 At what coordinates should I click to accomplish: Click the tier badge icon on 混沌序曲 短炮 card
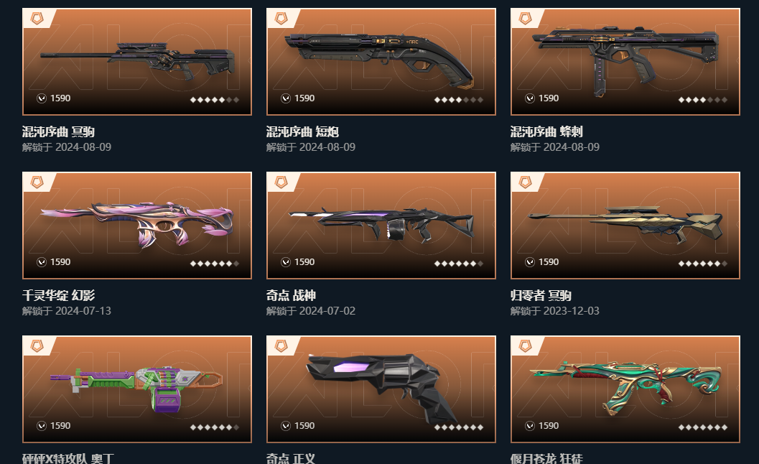281,19
